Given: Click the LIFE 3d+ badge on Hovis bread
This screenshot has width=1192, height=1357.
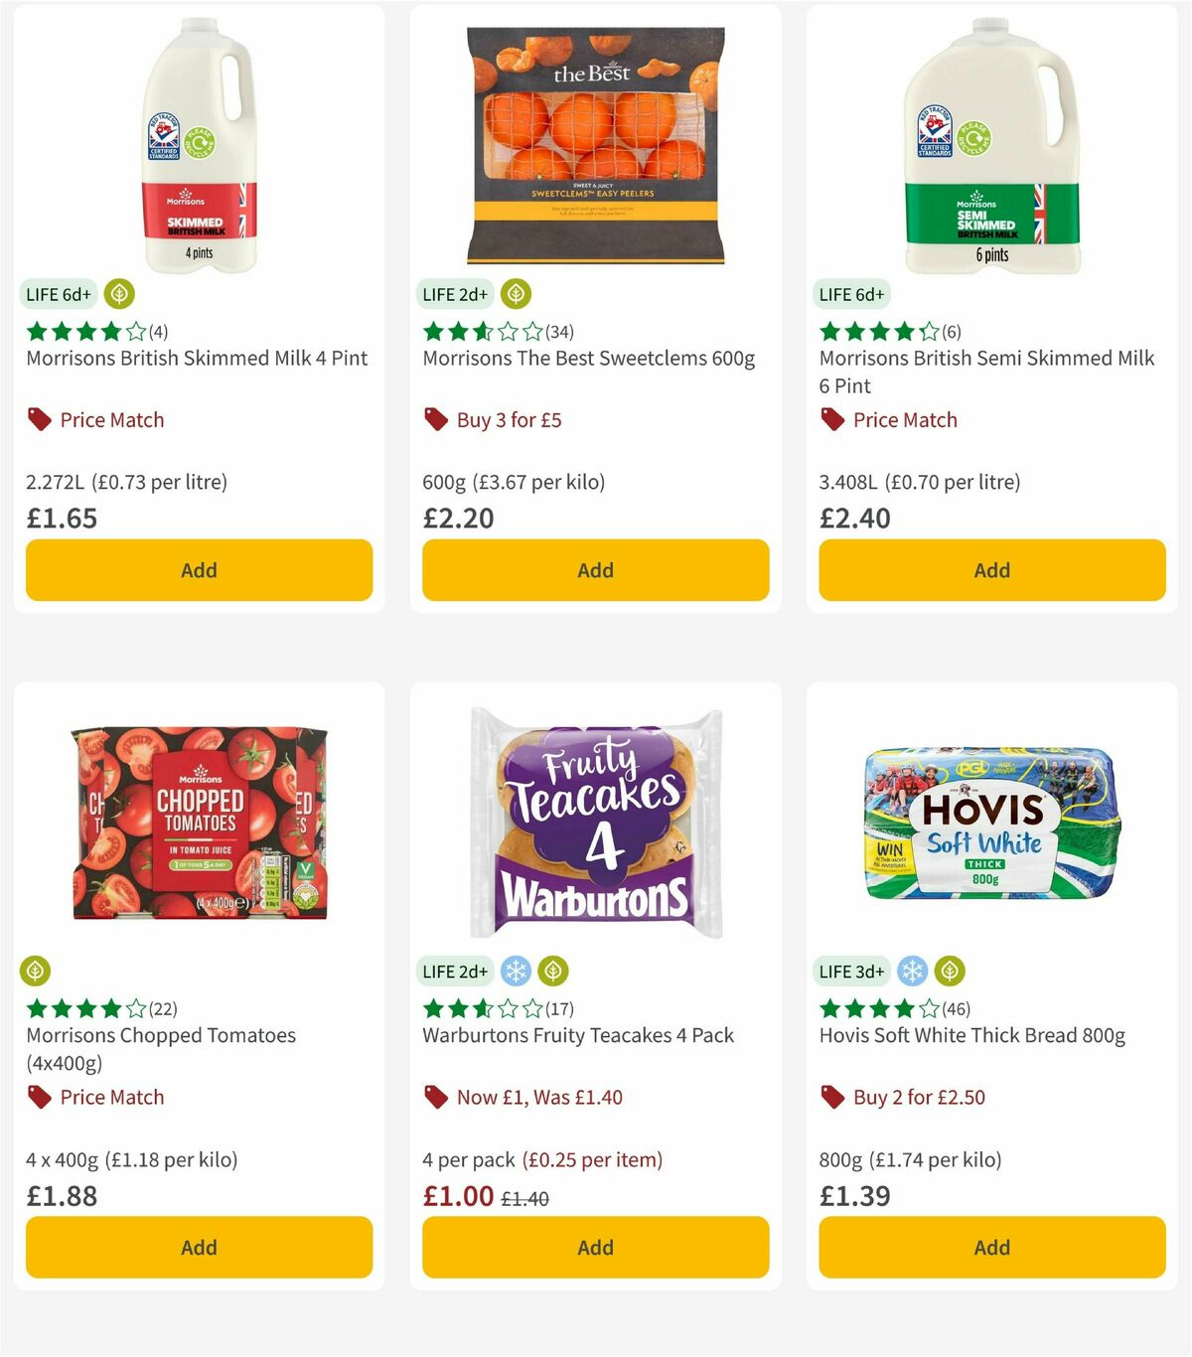Looking at the screenshot, I should [x=850, y=972].
